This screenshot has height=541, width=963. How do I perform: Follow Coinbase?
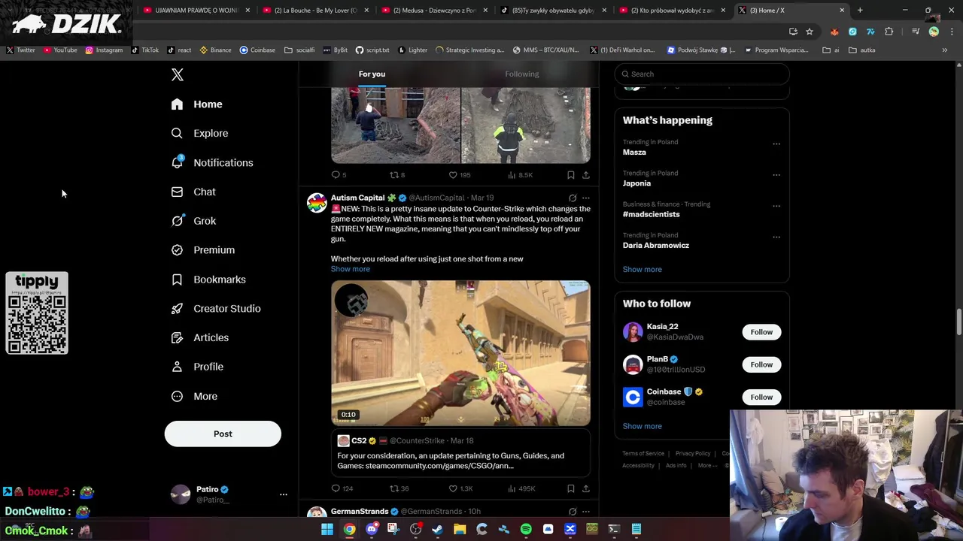coord(761,397)
